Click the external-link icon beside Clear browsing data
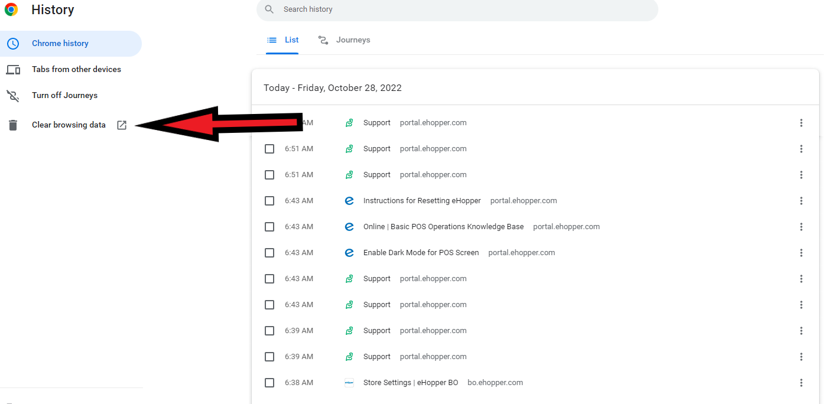 [122, 125]
